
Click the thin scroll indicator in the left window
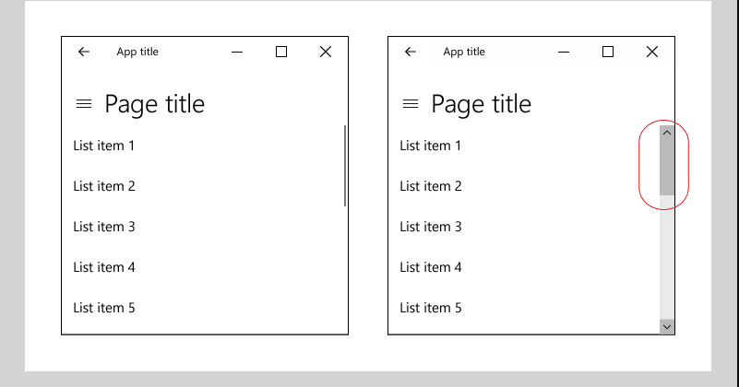tap(345, 166)
